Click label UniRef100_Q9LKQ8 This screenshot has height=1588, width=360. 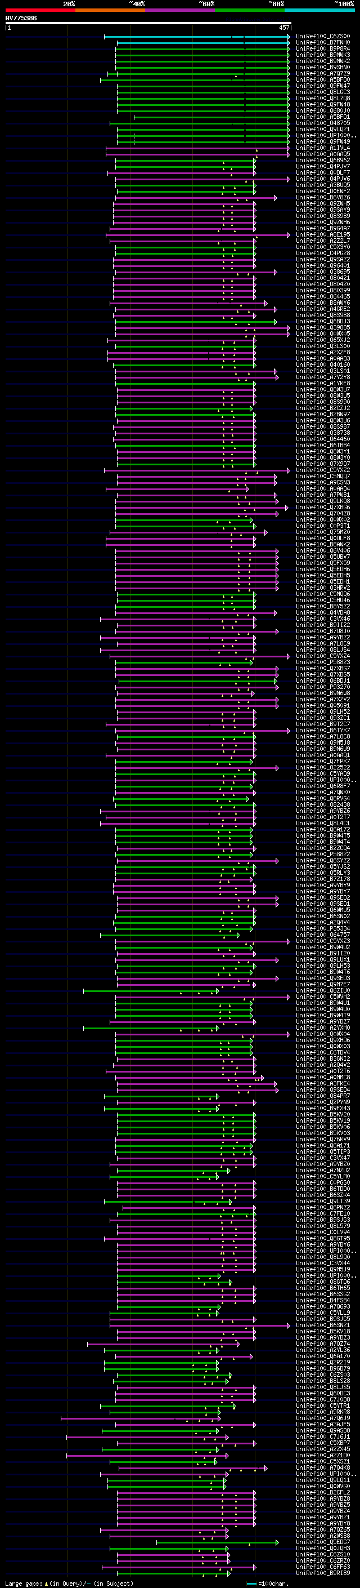pyautogui.click(x=322, y=501)
